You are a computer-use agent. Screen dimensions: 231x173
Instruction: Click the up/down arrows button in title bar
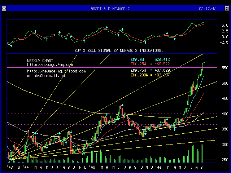[227, 9]
